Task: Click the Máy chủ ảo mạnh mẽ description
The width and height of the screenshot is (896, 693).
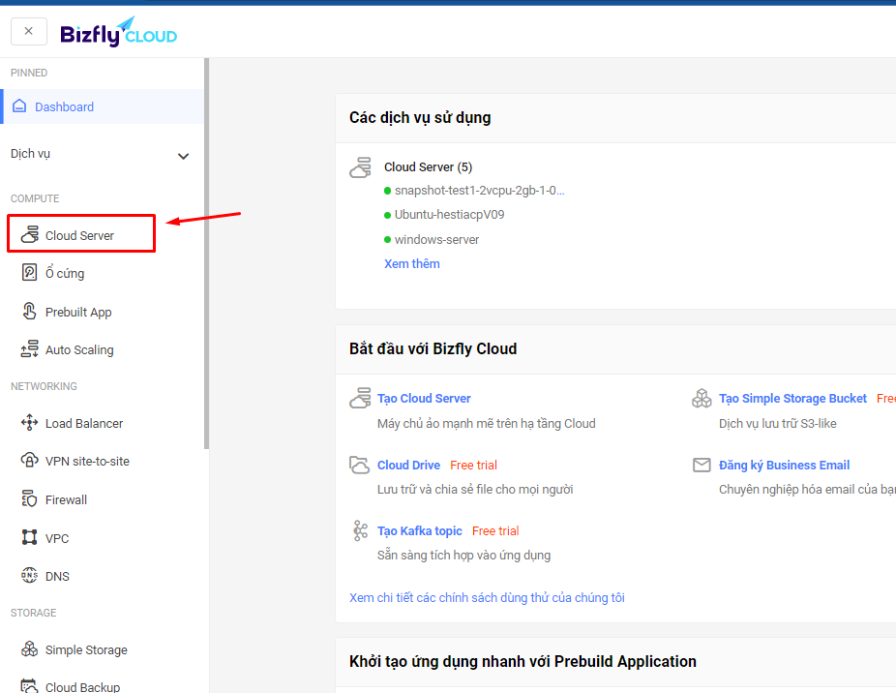Action: (487, 424)
